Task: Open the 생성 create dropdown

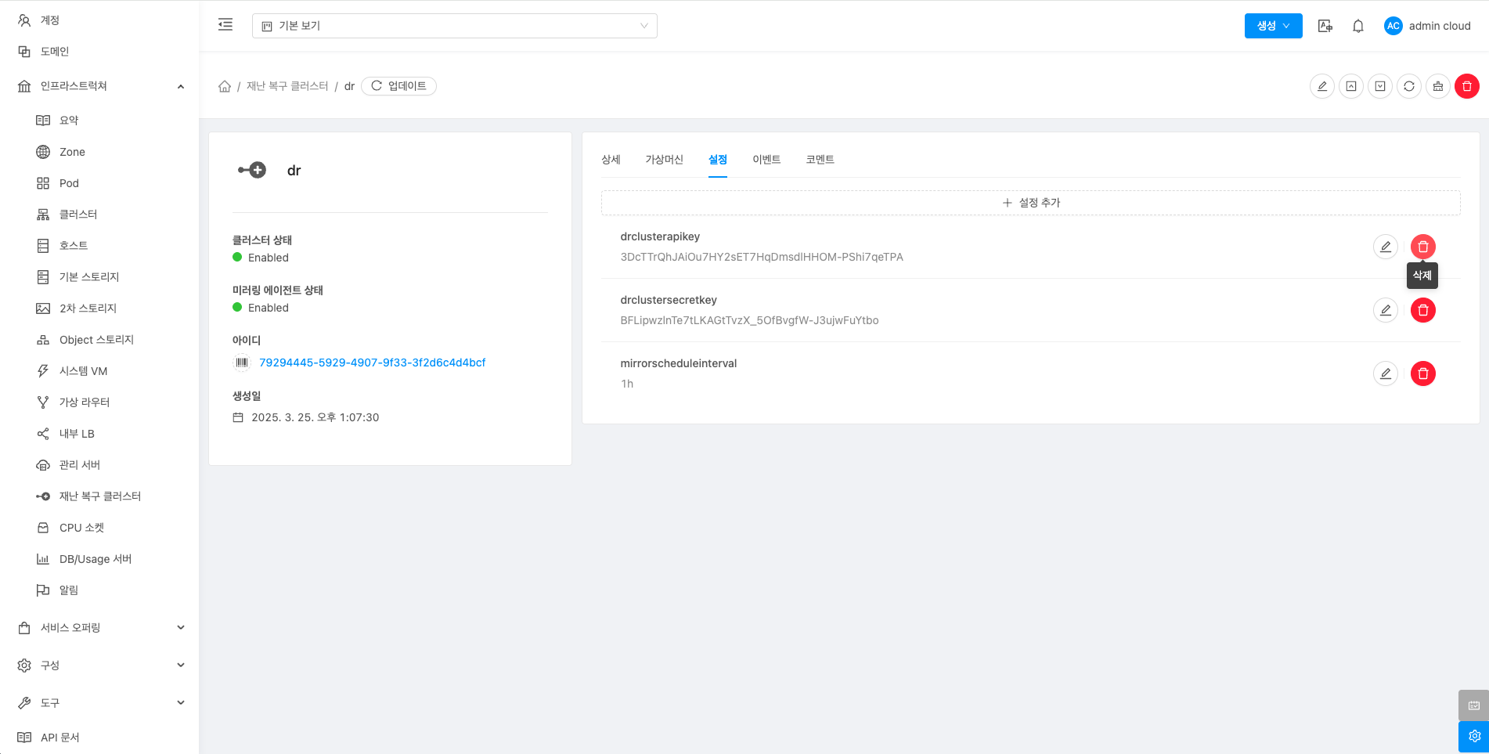Action: 1273,26
